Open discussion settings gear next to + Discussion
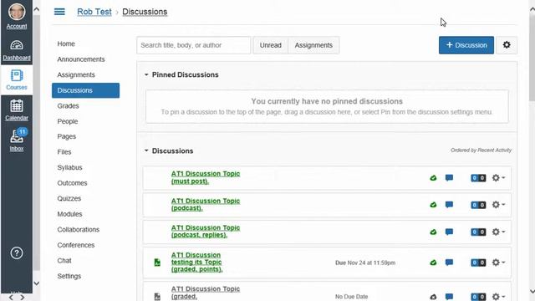This screenshot has width=535, height=301. 507,45
